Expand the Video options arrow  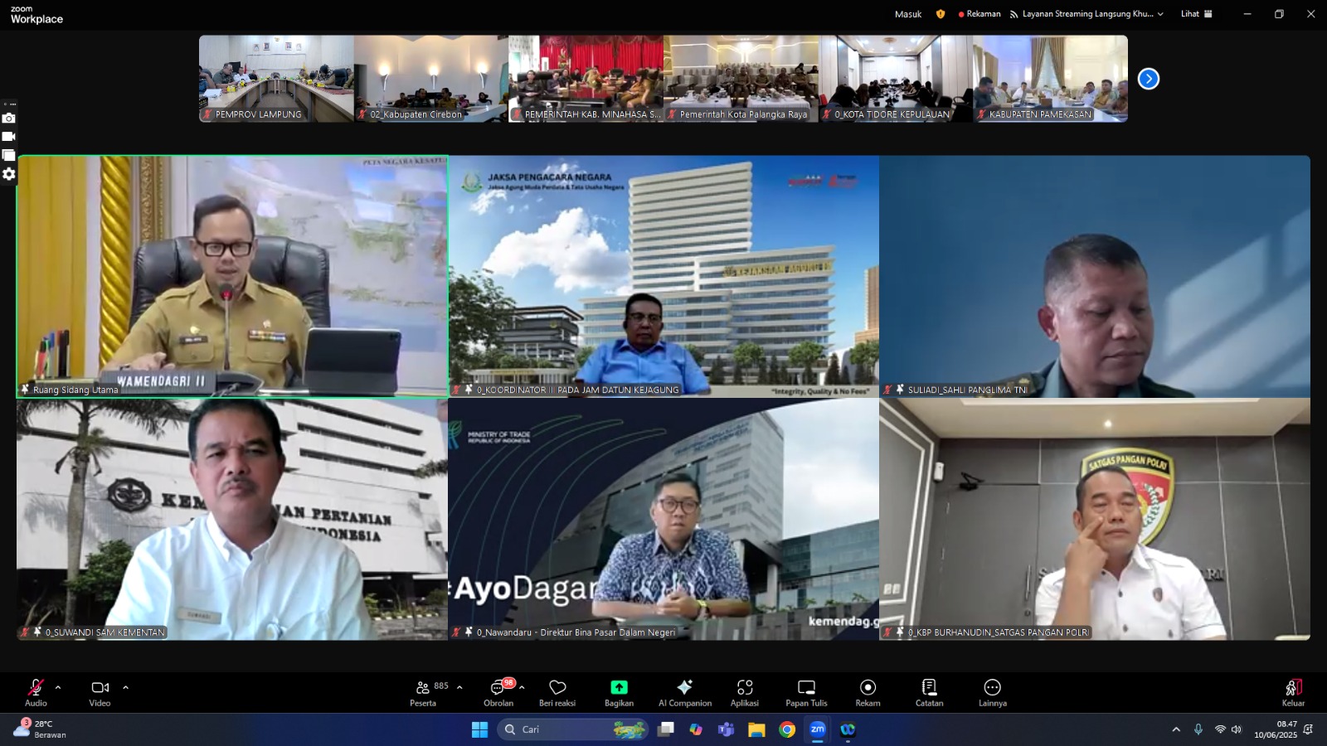(125, 687)
